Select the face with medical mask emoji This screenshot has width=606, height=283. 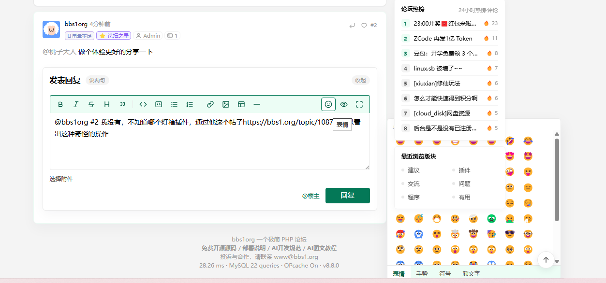437,218
